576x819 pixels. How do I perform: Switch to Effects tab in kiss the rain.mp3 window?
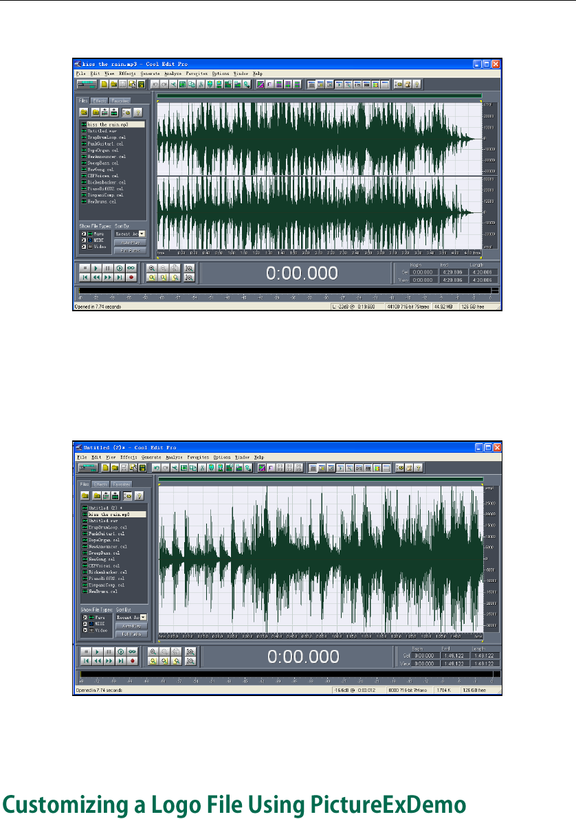pos(100,101)
